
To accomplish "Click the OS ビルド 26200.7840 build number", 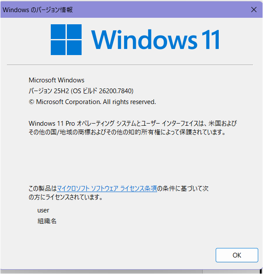I will coord(103,91).
